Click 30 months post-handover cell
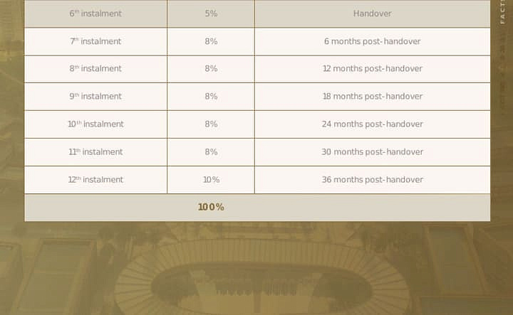Viewport: 513px width, 315px height. point(373,152)
